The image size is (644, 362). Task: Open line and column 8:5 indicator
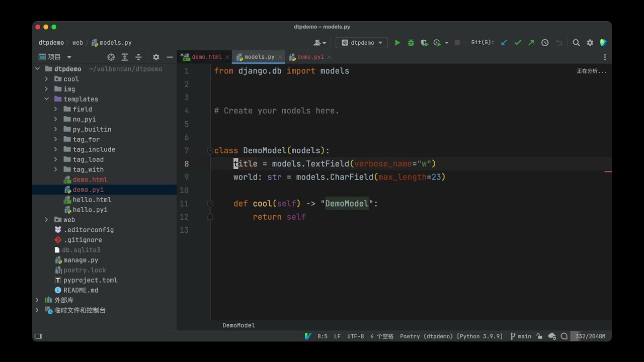(323, 336)
